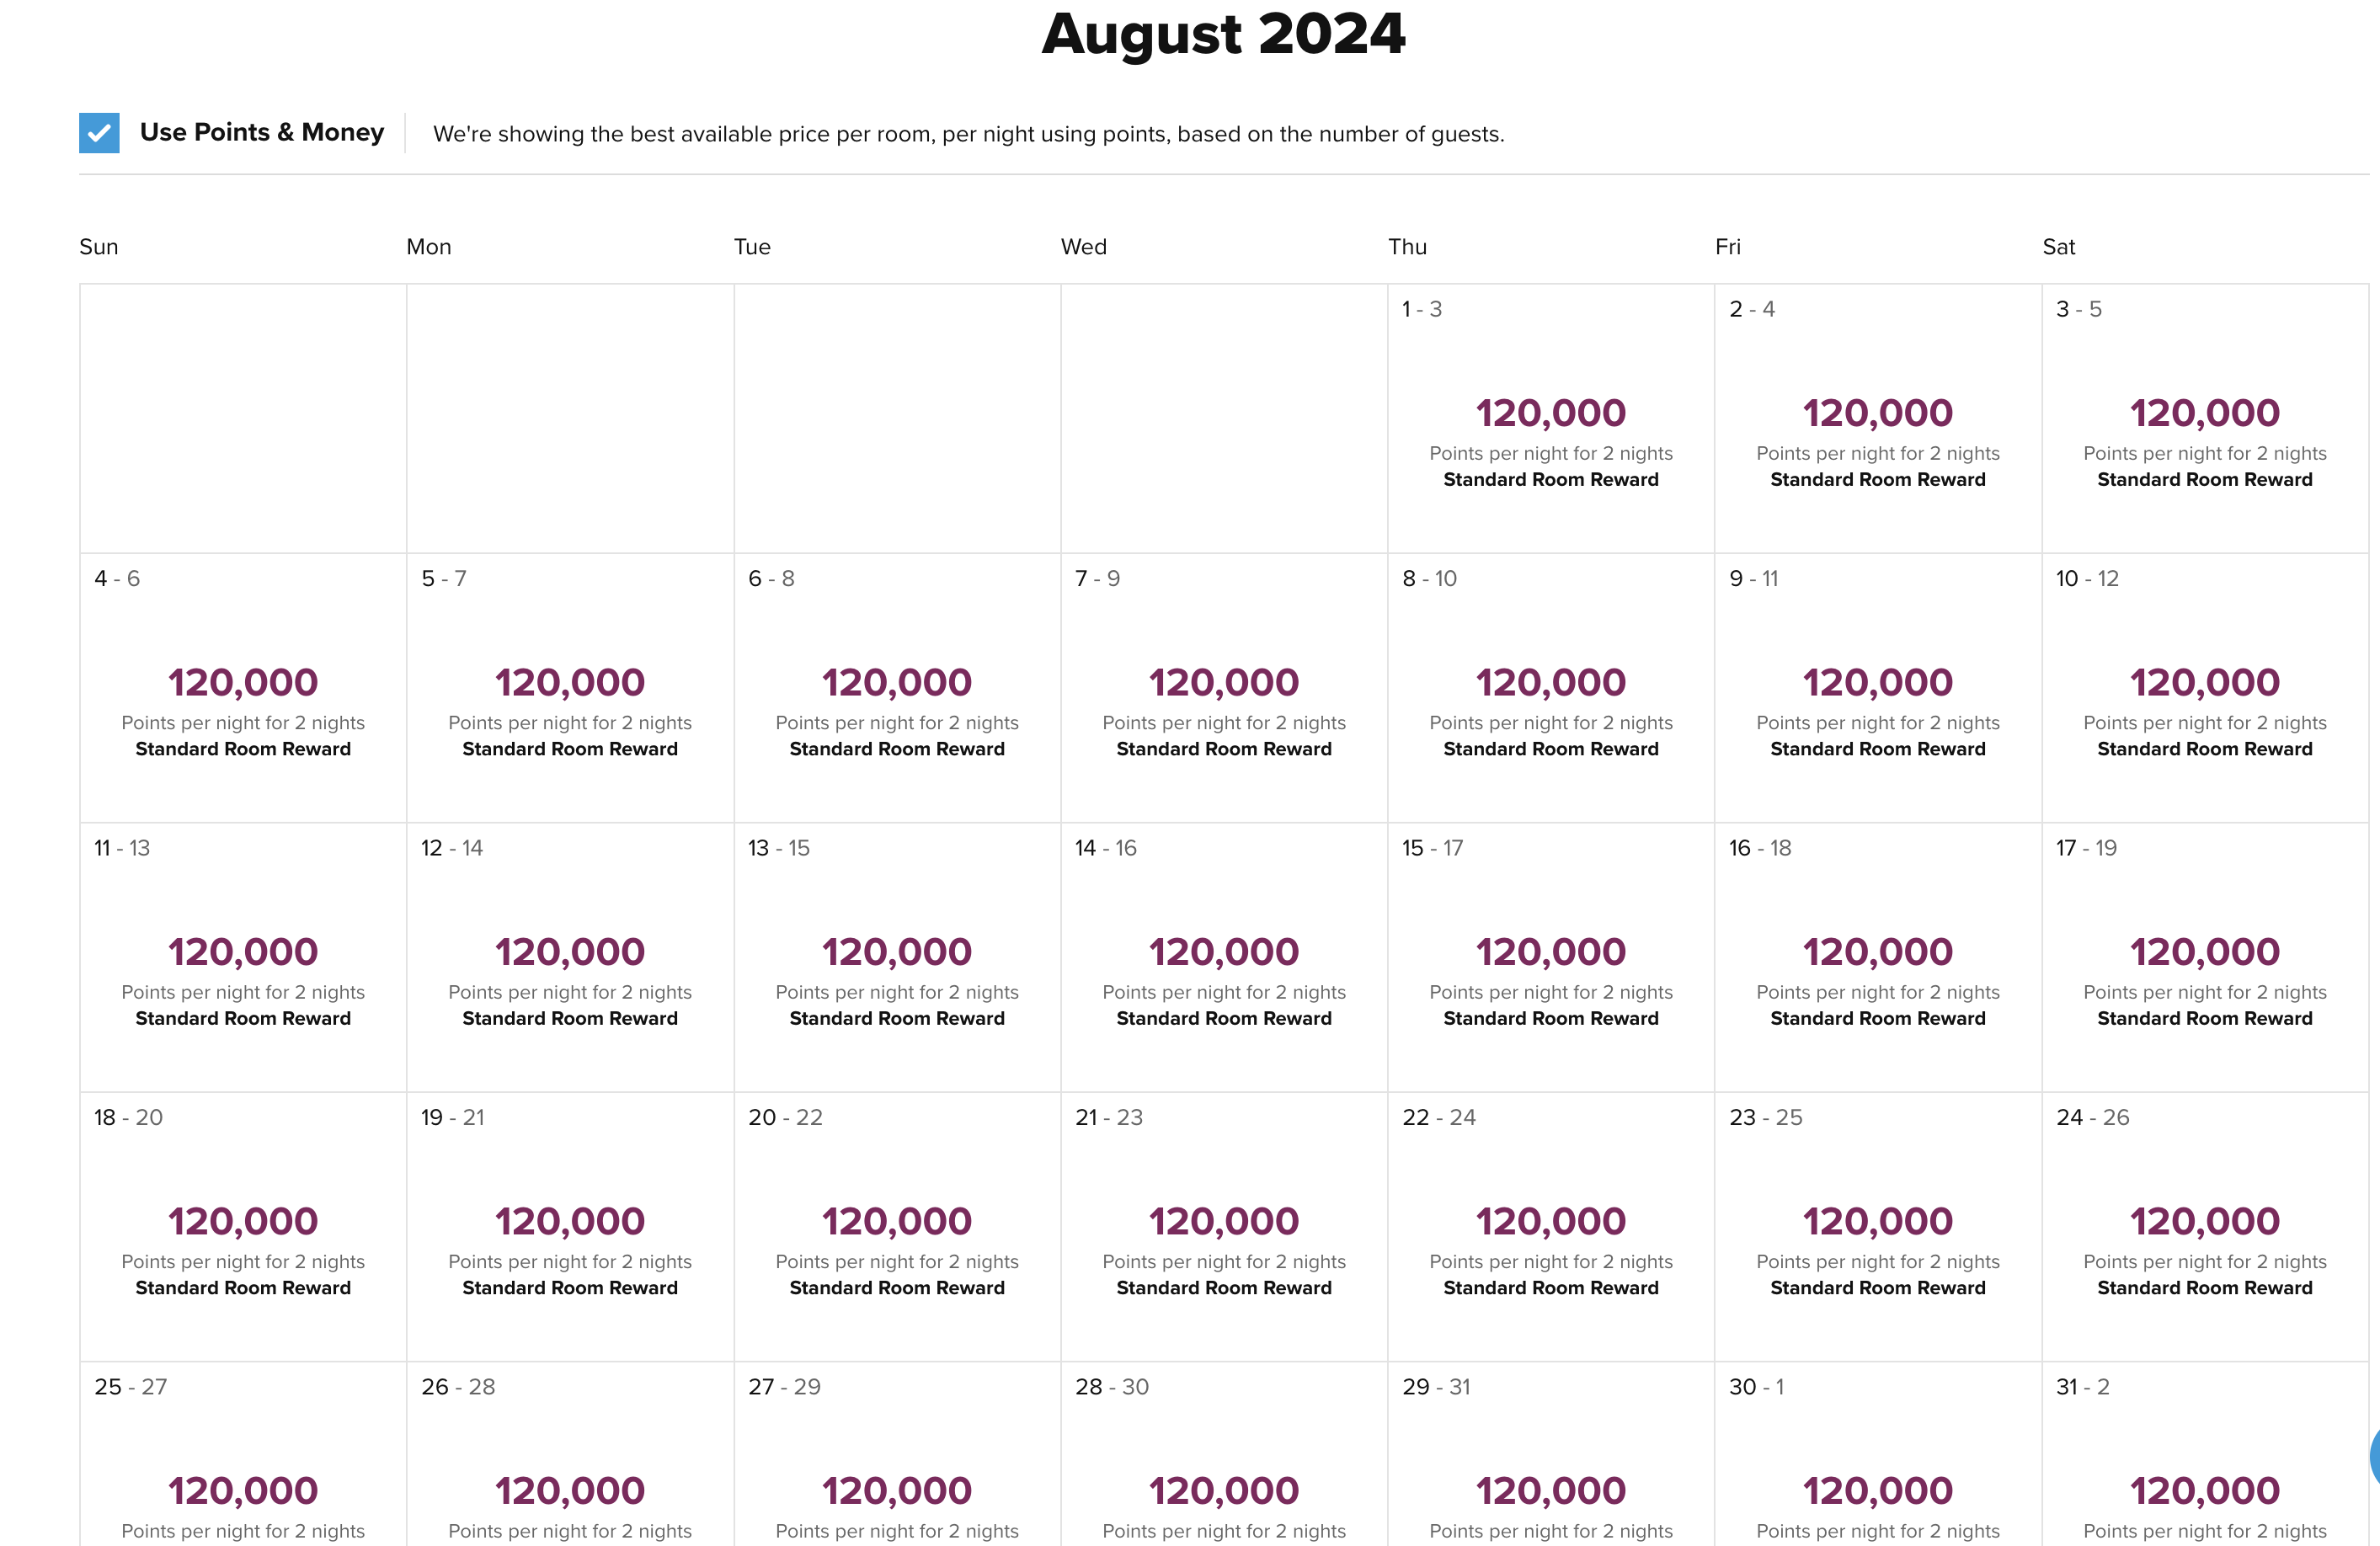Select the 17 - 19 Saturday cell
Image resolution: width=2380 pixels, height=1546 pixels.
2204,957
